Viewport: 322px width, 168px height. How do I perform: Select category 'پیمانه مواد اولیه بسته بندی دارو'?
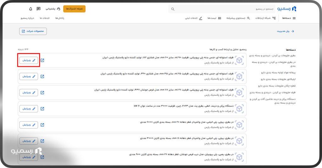pos(278,72)
